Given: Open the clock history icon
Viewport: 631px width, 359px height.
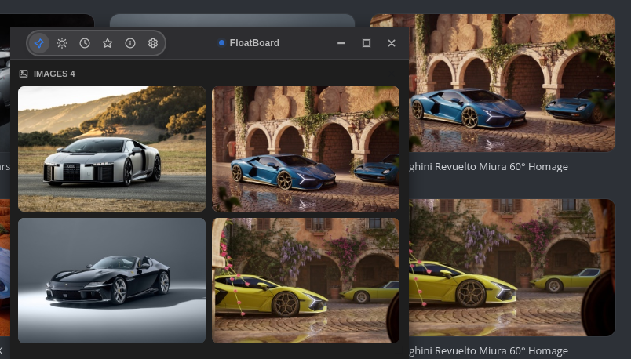Looking at the screenshot, I should [x=85, y=43].
